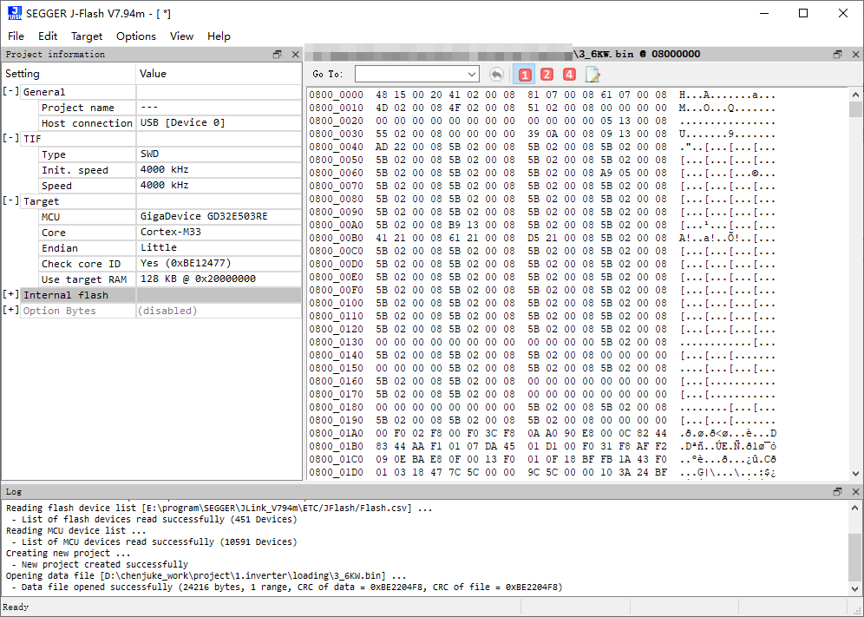
Task: Click the 'Reading MCU device list' log line
Action: 76,530
